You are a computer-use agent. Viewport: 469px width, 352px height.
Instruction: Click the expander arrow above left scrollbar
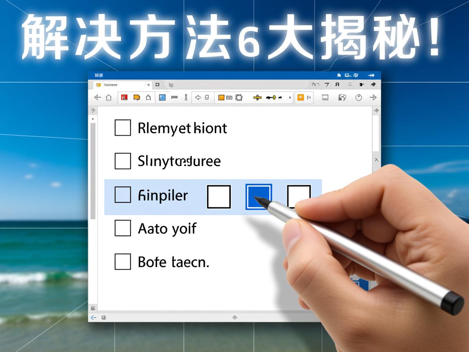click(93, 110)
